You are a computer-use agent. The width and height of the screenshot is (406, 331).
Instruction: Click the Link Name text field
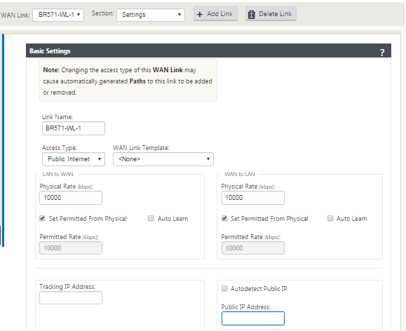point(74,128)
